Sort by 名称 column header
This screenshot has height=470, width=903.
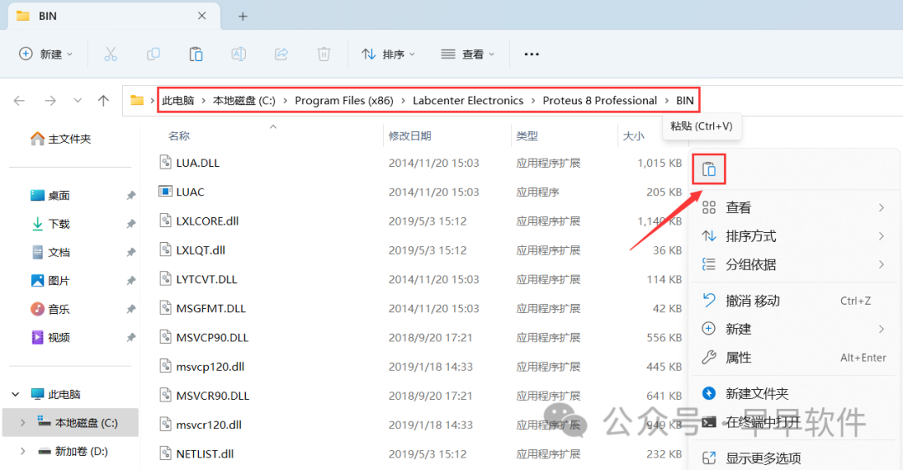(179, 136)
